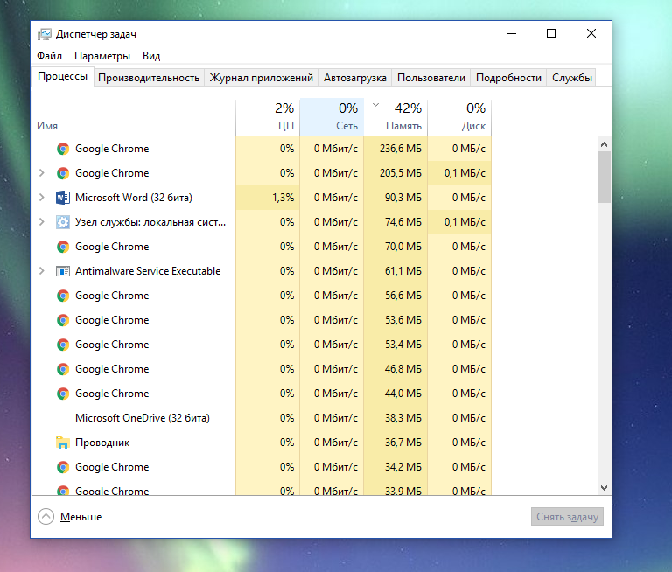
Task: Click Chrome icon of 236,6 МБ row
Action: click(x=63, y=149)
